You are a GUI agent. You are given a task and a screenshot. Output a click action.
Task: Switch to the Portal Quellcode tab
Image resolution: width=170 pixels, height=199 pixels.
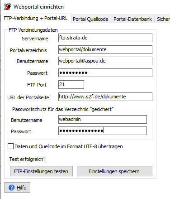(91, 19)
